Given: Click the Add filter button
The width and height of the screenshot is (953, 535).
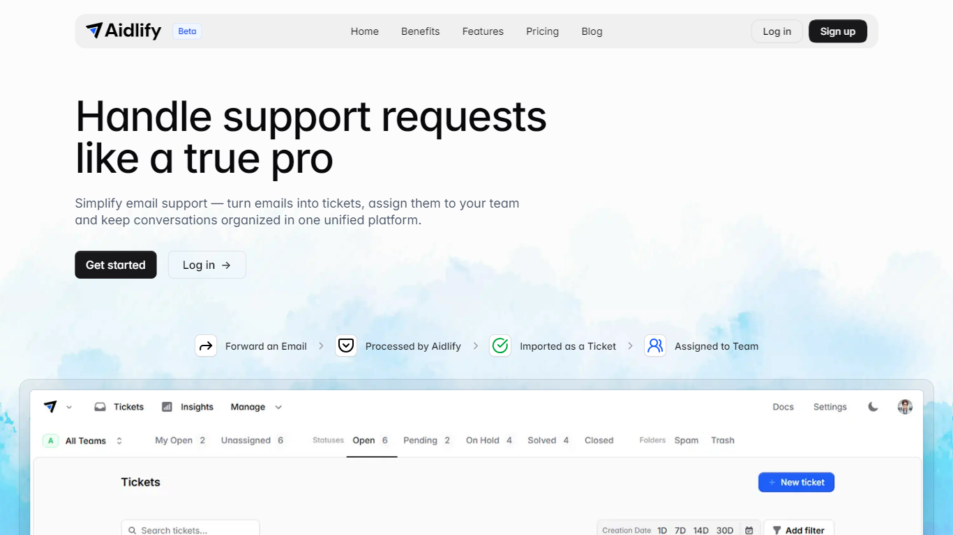Looking at the screenshot, I should [x=799, y=529].
